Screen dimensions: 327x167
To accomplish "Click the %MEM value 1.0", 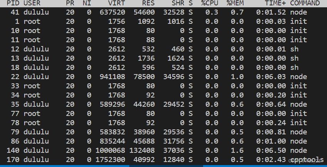I will tap(237, 77).
